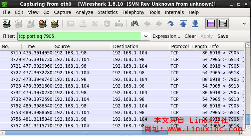Select packet number 3728
The width and height of the screenshot is (251, 136).
tap(122, 86)
